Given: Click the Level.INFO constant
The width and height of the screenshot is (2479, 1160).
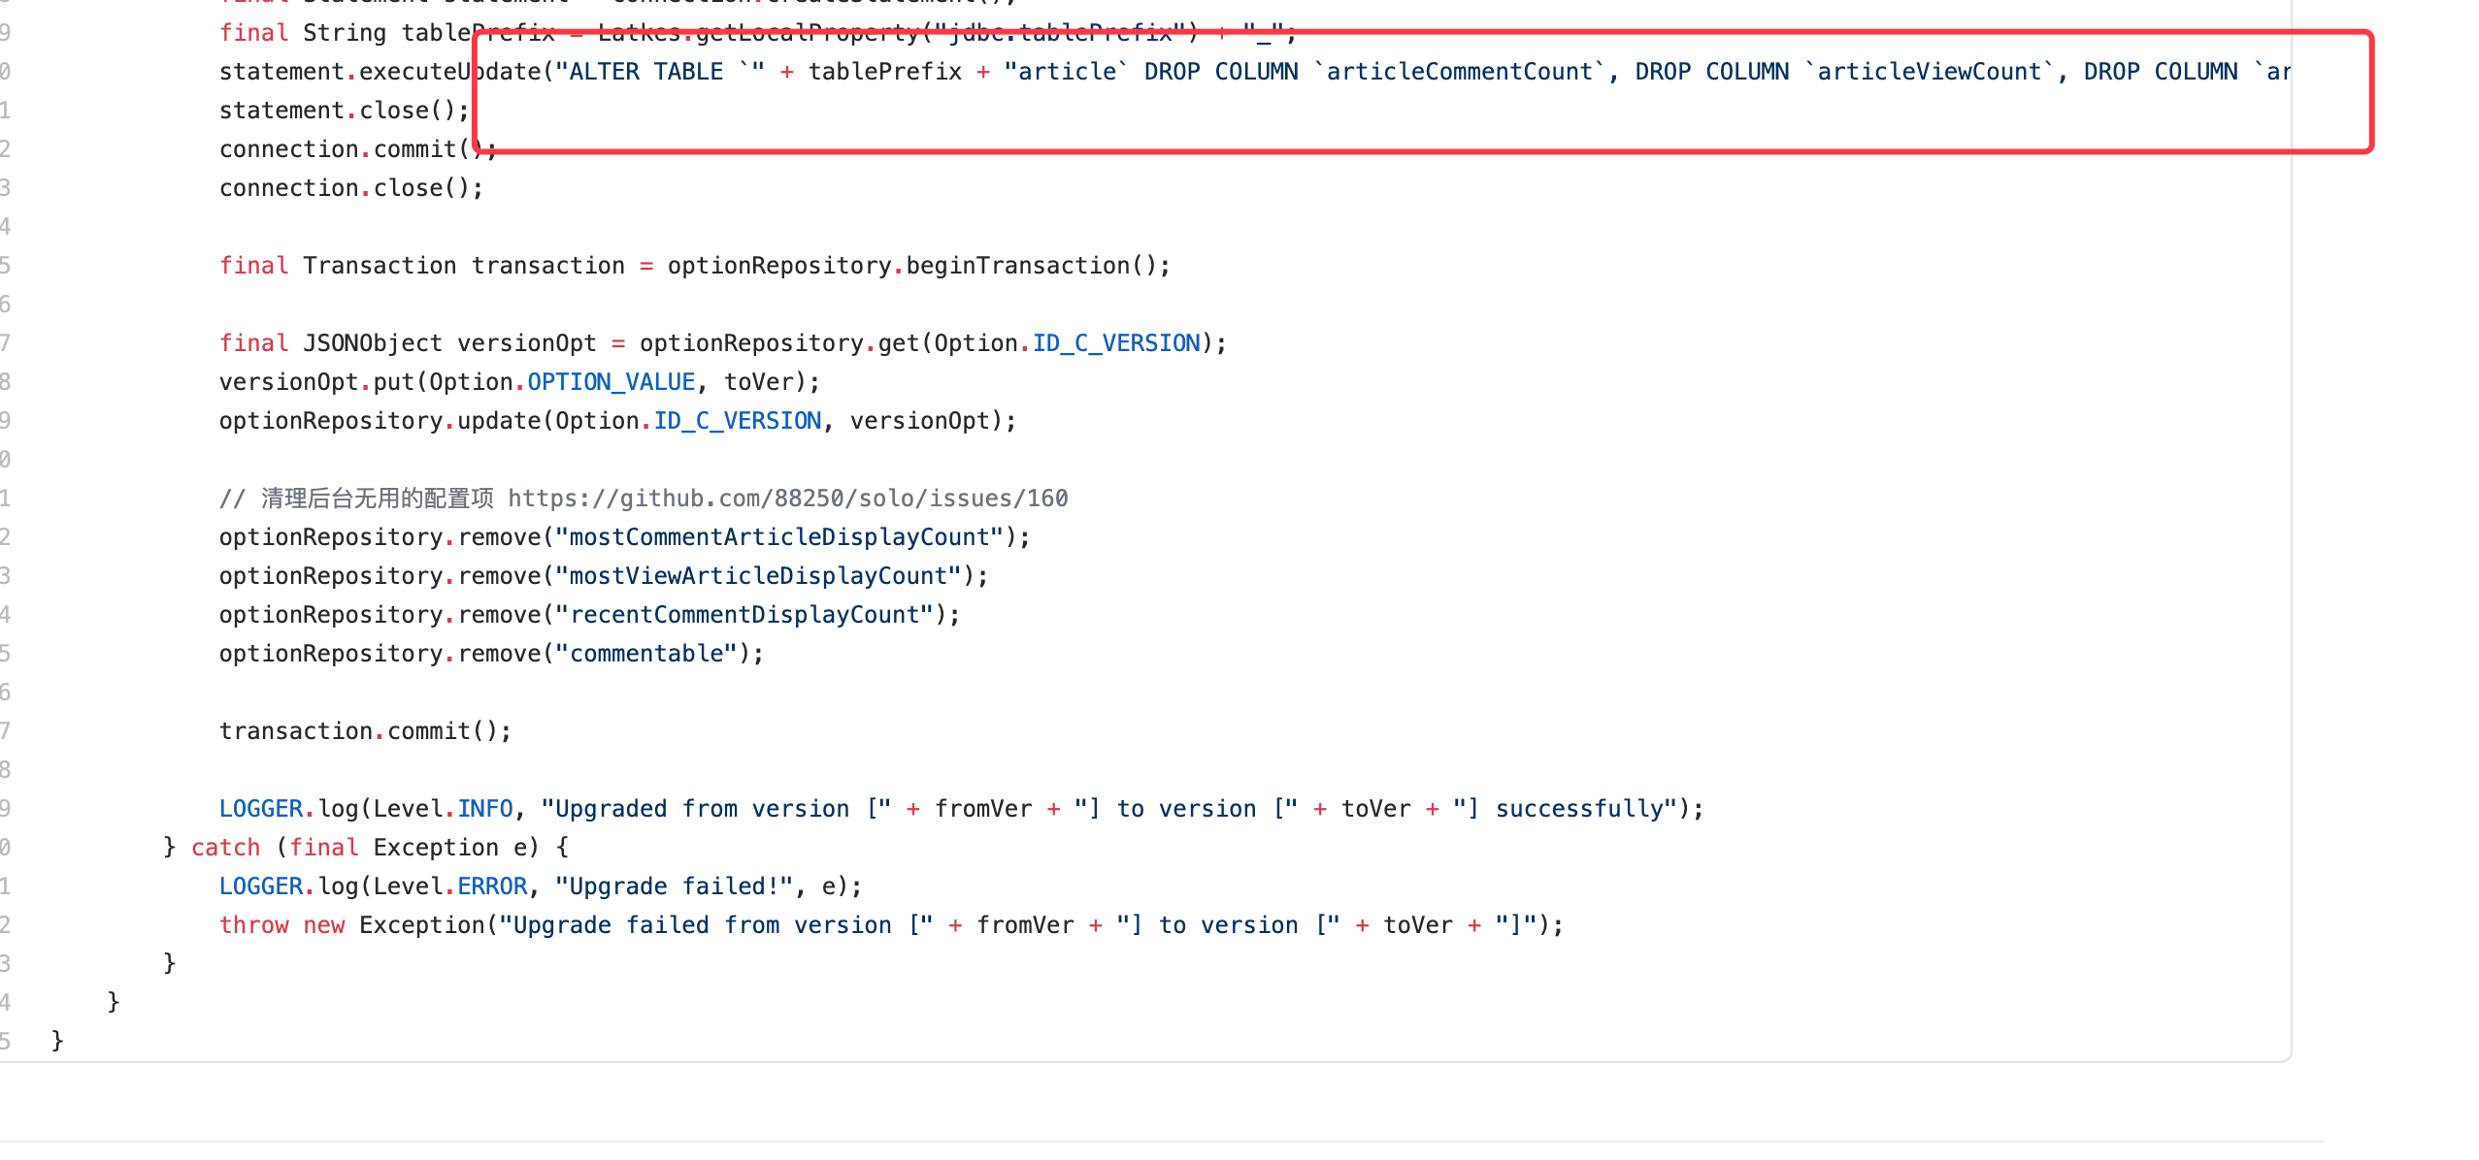Looking at the screenshot, I should pyautogui.click(x=483, y=809).
